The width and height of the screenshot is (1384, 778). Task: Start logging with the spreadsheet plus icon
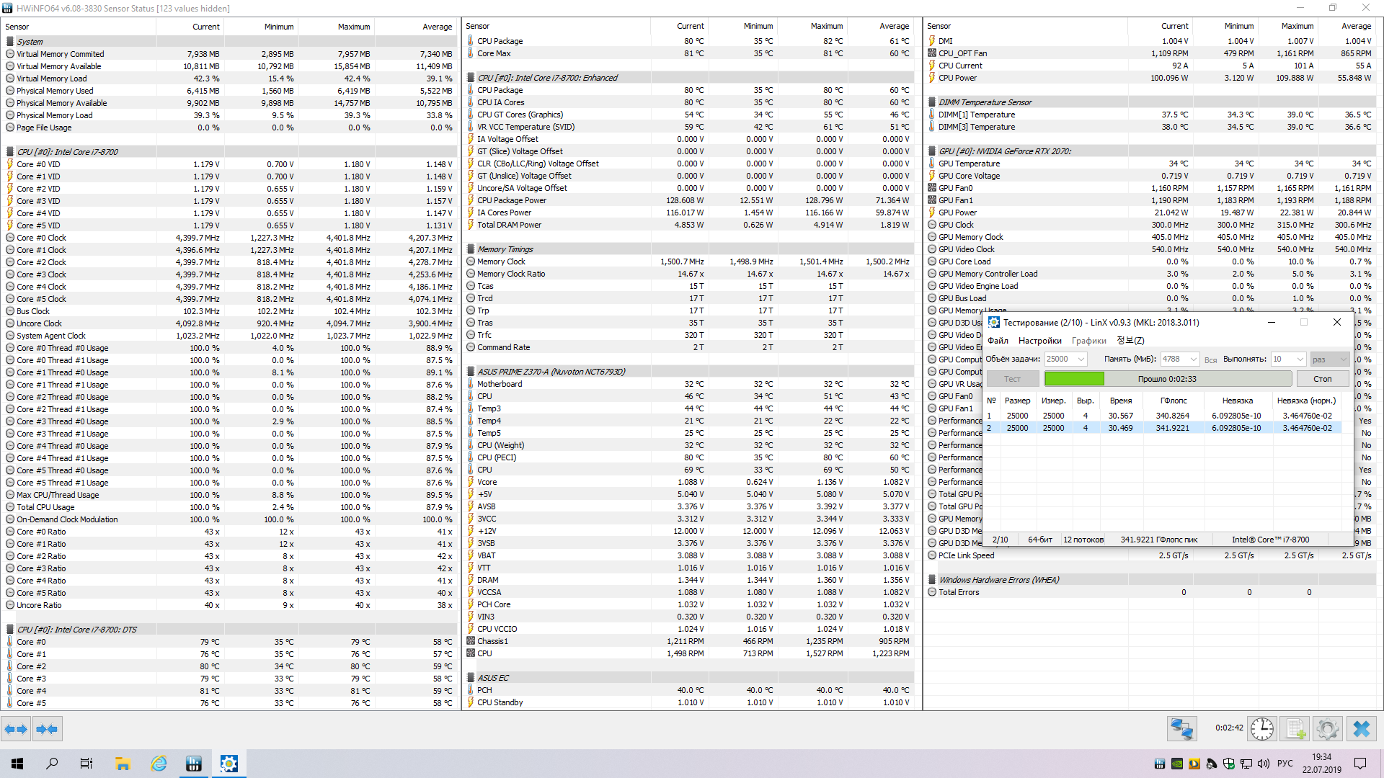tap(1295, 729)
